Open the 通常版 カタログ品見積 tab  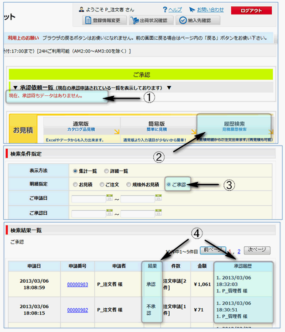82,126
